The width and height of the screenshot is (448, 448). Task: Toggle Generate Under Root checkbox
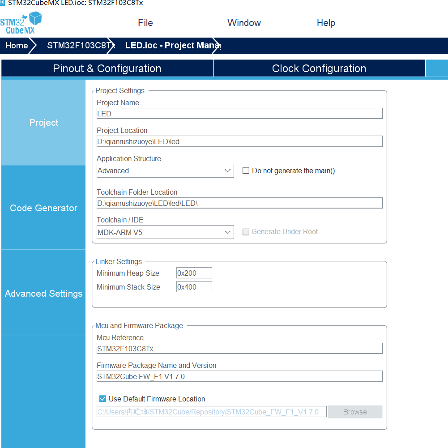tap(246, 232)
